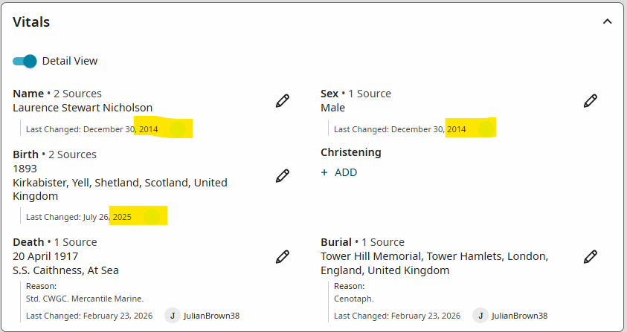Edit Death details using the pencil icon
This screenshot has width=627, height=332.
tap(283, 256)
